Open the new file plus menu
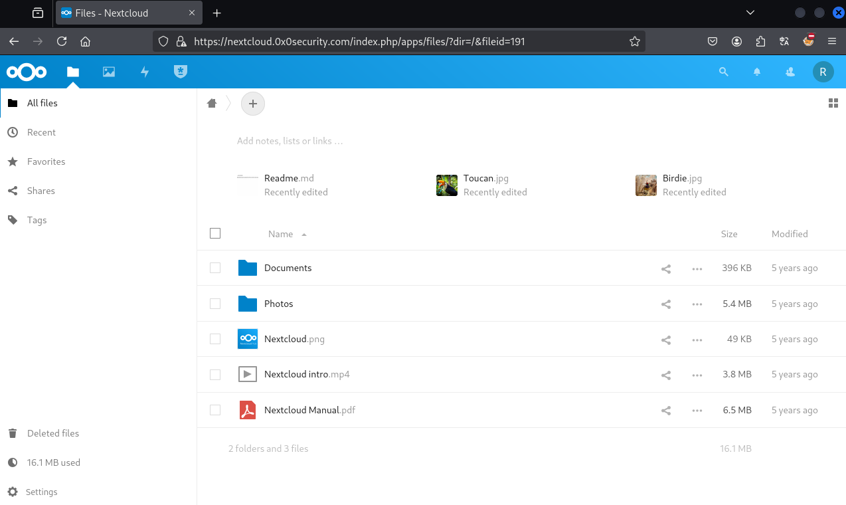This screenshot has height=505, width=846. click(252, 104)
